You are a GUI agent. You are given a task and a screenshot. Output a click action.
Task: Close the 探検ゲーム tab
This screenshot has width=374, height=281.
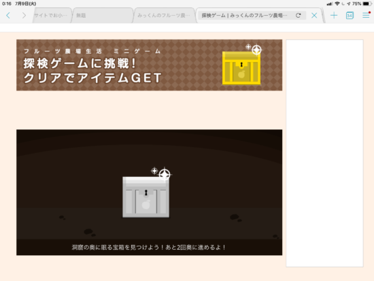point(314,16)
